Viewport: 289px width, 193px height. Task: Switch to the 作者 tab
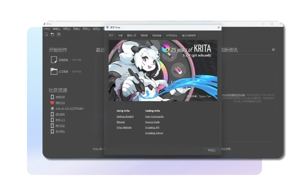pyautogui.click(x=120, y=35)
